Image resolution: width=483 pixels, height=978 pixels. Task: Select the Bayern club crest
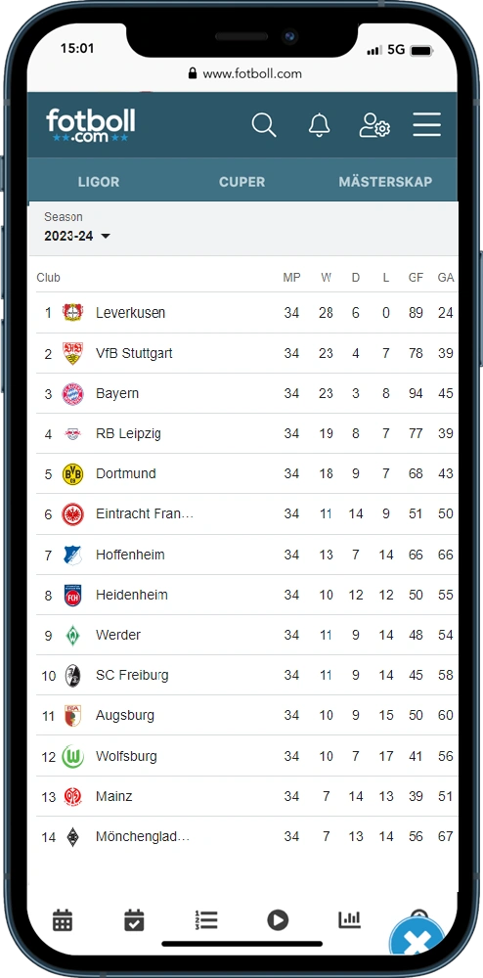point(73,393)
